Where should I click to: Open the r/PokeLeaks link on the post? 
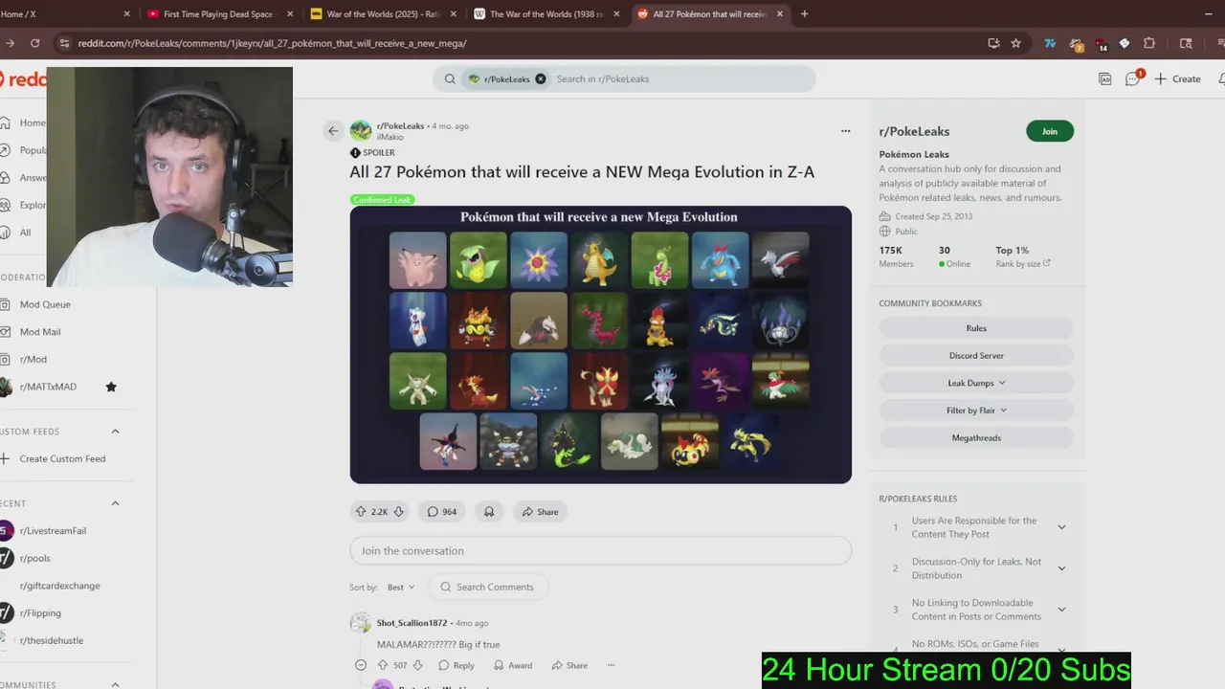400,125
